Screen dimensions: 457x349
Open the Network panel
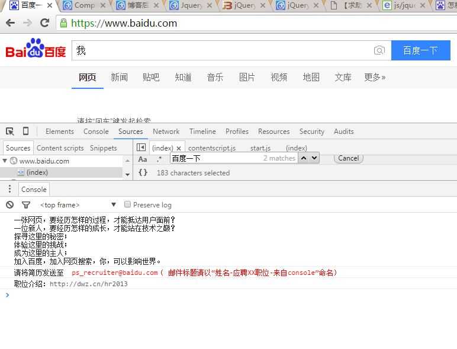click(x=166, y=132)
